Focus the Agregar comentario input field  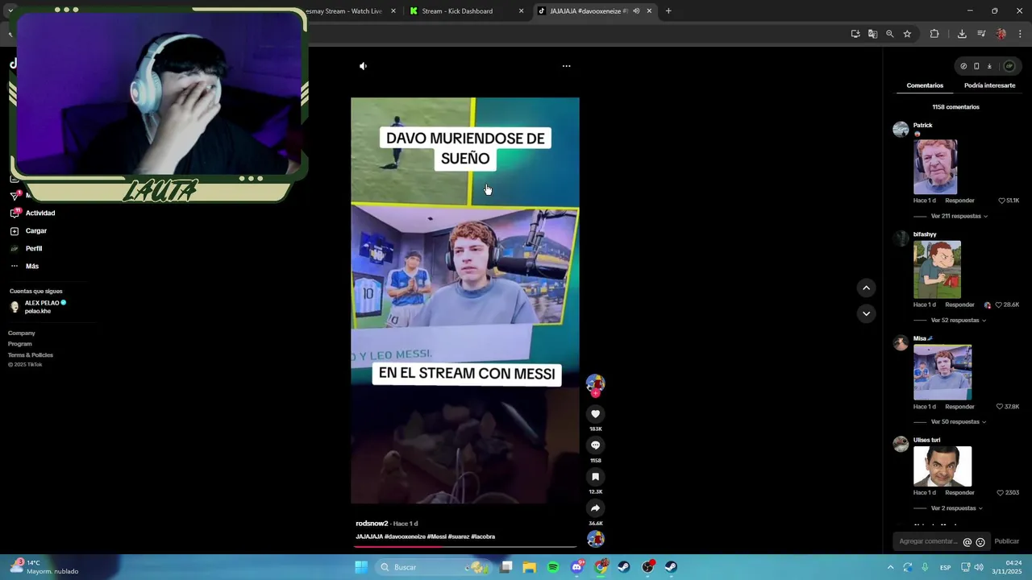[929, 541]
